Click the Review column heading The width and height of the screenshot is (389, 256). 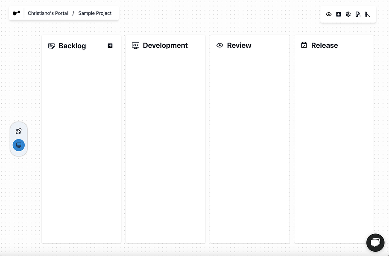(239, 45)
